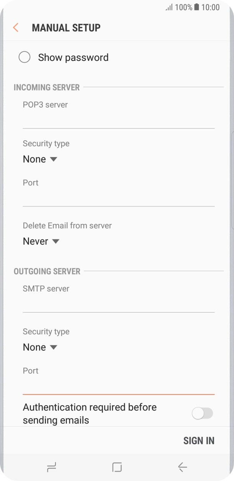Tap the Authentication required before sending emails text
The image size is (234, 481).
[x=90, y=413]
